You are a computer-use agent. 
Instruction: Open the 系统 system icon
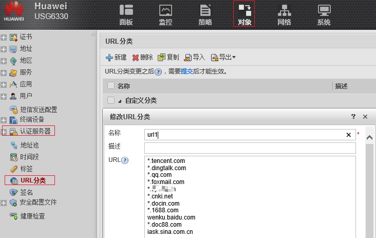pyautogui.click(x=324, y=14)
